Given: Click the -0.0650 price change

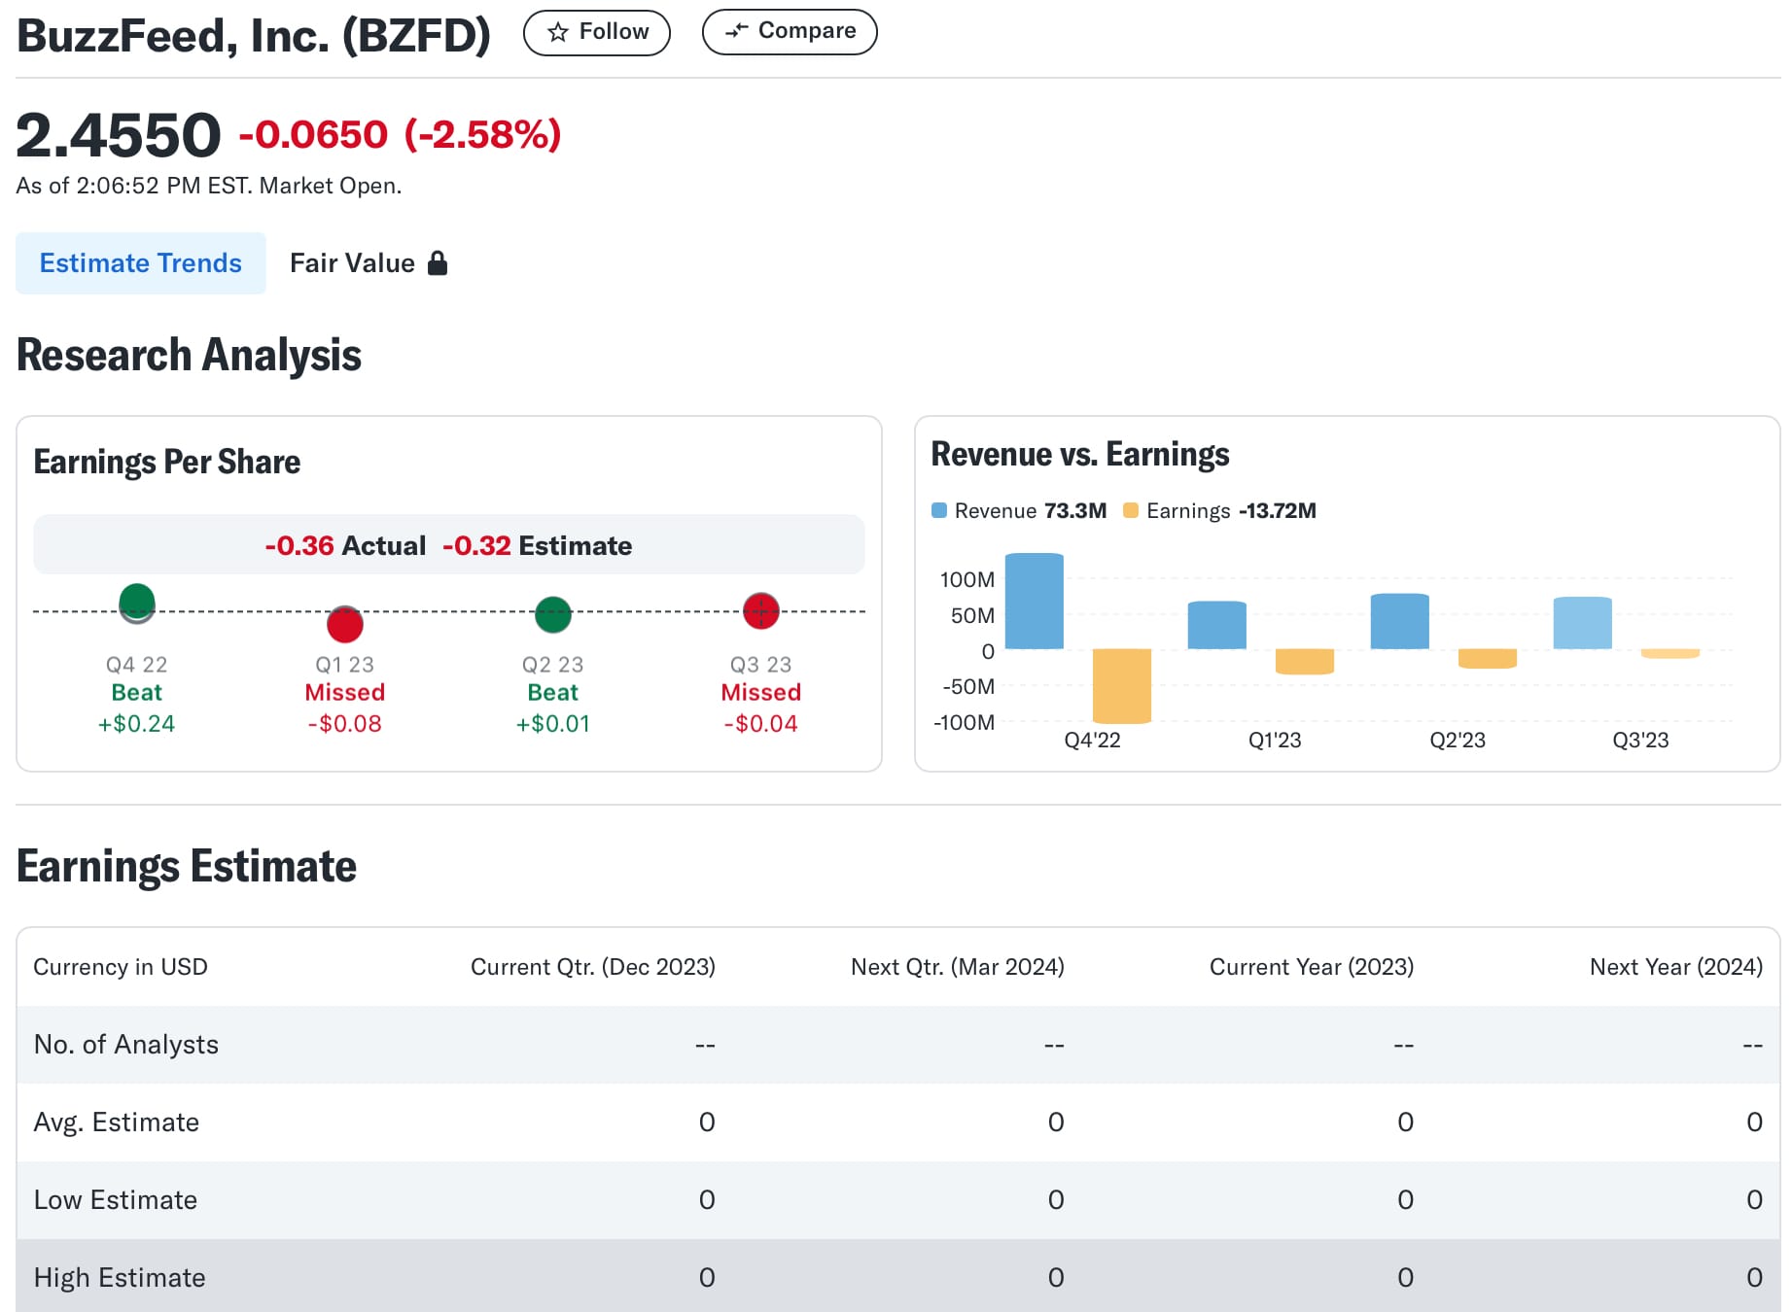Looking at the screenshot, I should [313, 135].
